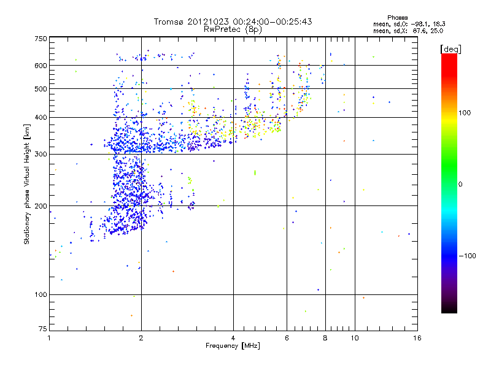The image size is (491, 368).
Task: Click x-axis tick label '4'
Action: 233,338
